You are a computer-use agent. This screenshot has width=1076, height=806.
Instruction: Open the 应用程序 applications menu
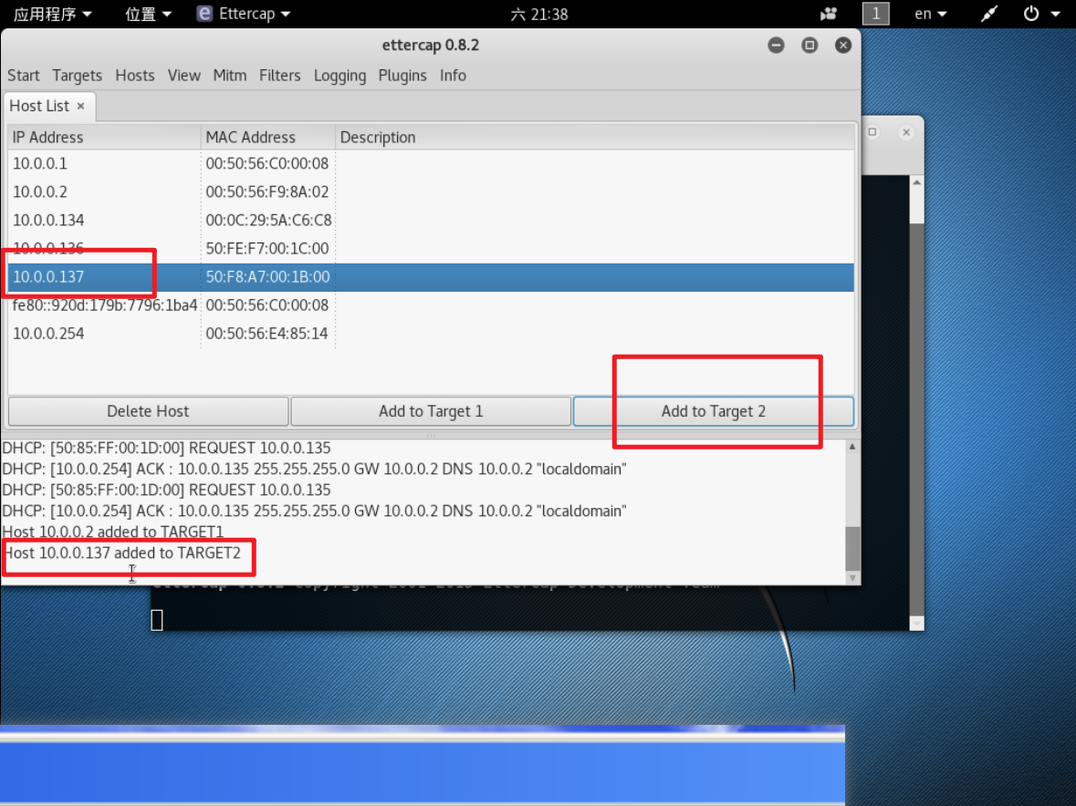click(52, 14)
